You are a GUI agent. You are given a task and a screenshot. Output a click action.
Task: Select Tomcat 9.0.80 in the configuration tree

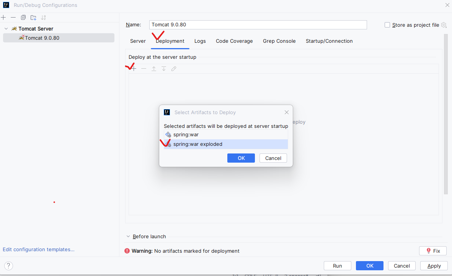tap(59, 38)
